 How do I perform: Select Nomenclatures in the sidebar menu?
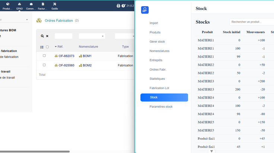(159, 51)
